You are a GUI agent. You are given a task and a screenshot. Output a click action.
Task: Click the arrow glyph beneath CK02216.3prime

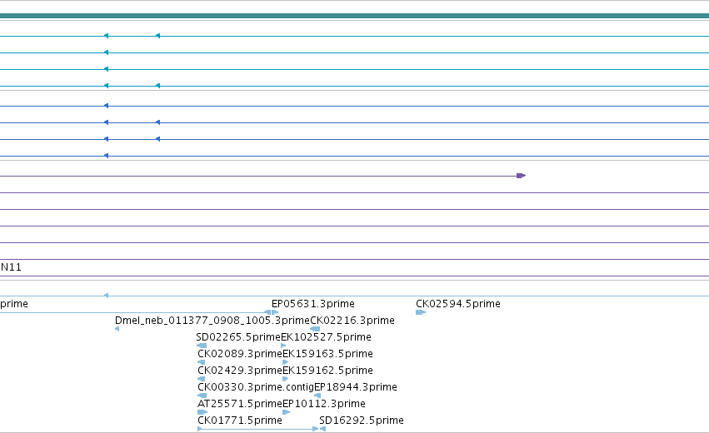click(x=315, y=329)
